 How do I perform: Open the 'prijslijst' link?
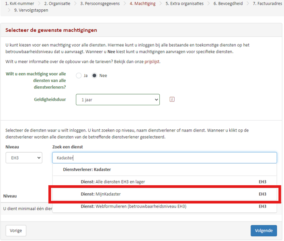coord(152,62)
